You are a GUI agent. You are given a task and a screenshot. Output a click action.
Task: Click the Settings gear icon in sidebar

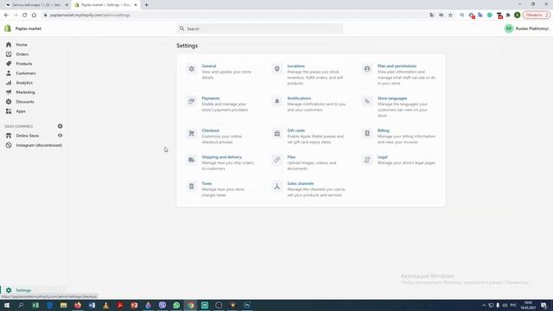click(x=9, y=290)
